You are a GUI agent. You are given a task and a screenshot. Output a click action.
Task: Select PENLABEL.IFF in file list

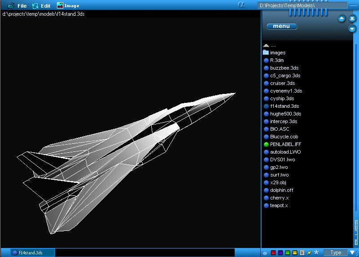pos(282,144)
